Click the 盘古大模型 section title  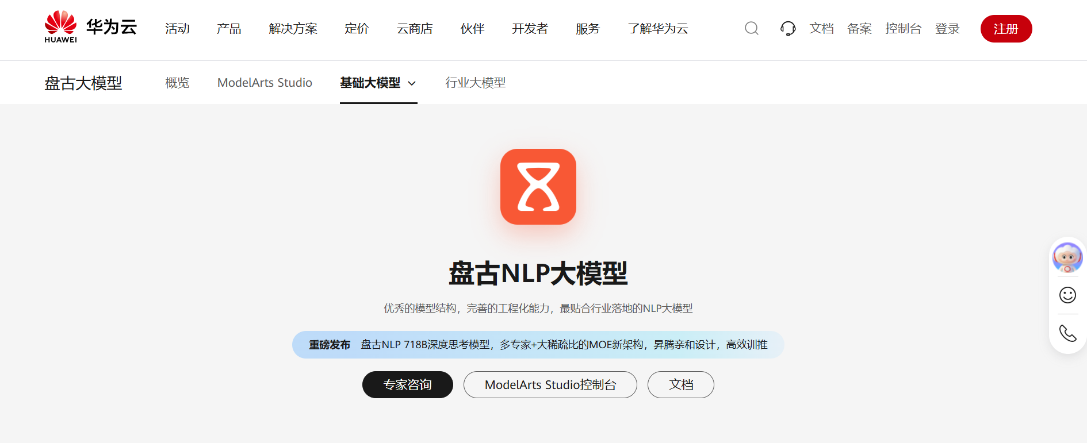[83, 83]
